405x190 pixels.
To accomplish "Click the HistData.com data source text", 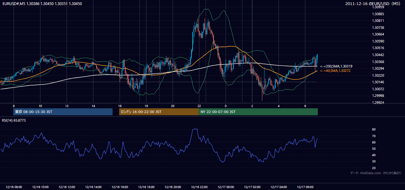I will 376,173.
